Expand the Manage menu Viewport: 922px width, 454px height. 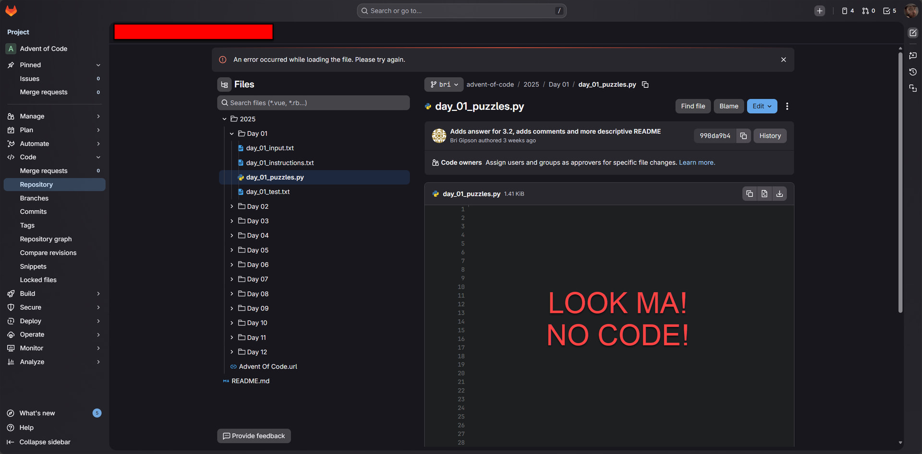[x=54, y=117]
